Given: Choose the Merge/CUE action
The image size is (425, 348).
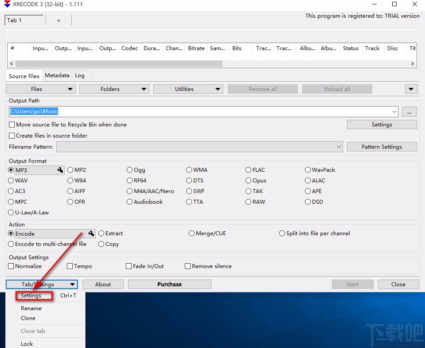Looking at the screenshot, I should pos(192,233).
